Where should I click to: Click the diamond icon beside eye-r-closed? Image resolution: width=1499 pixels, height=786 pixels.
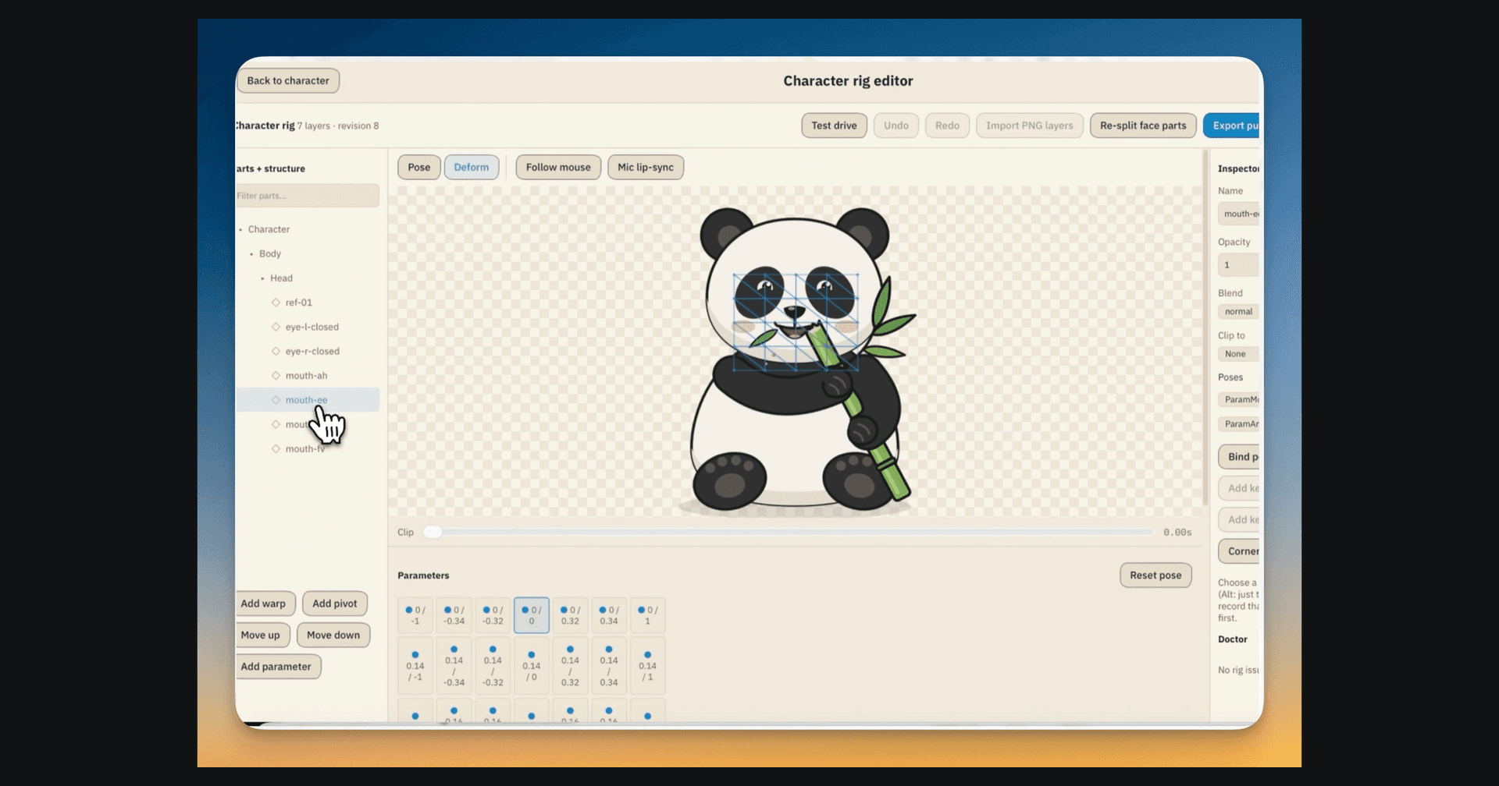tap(276, 351)
